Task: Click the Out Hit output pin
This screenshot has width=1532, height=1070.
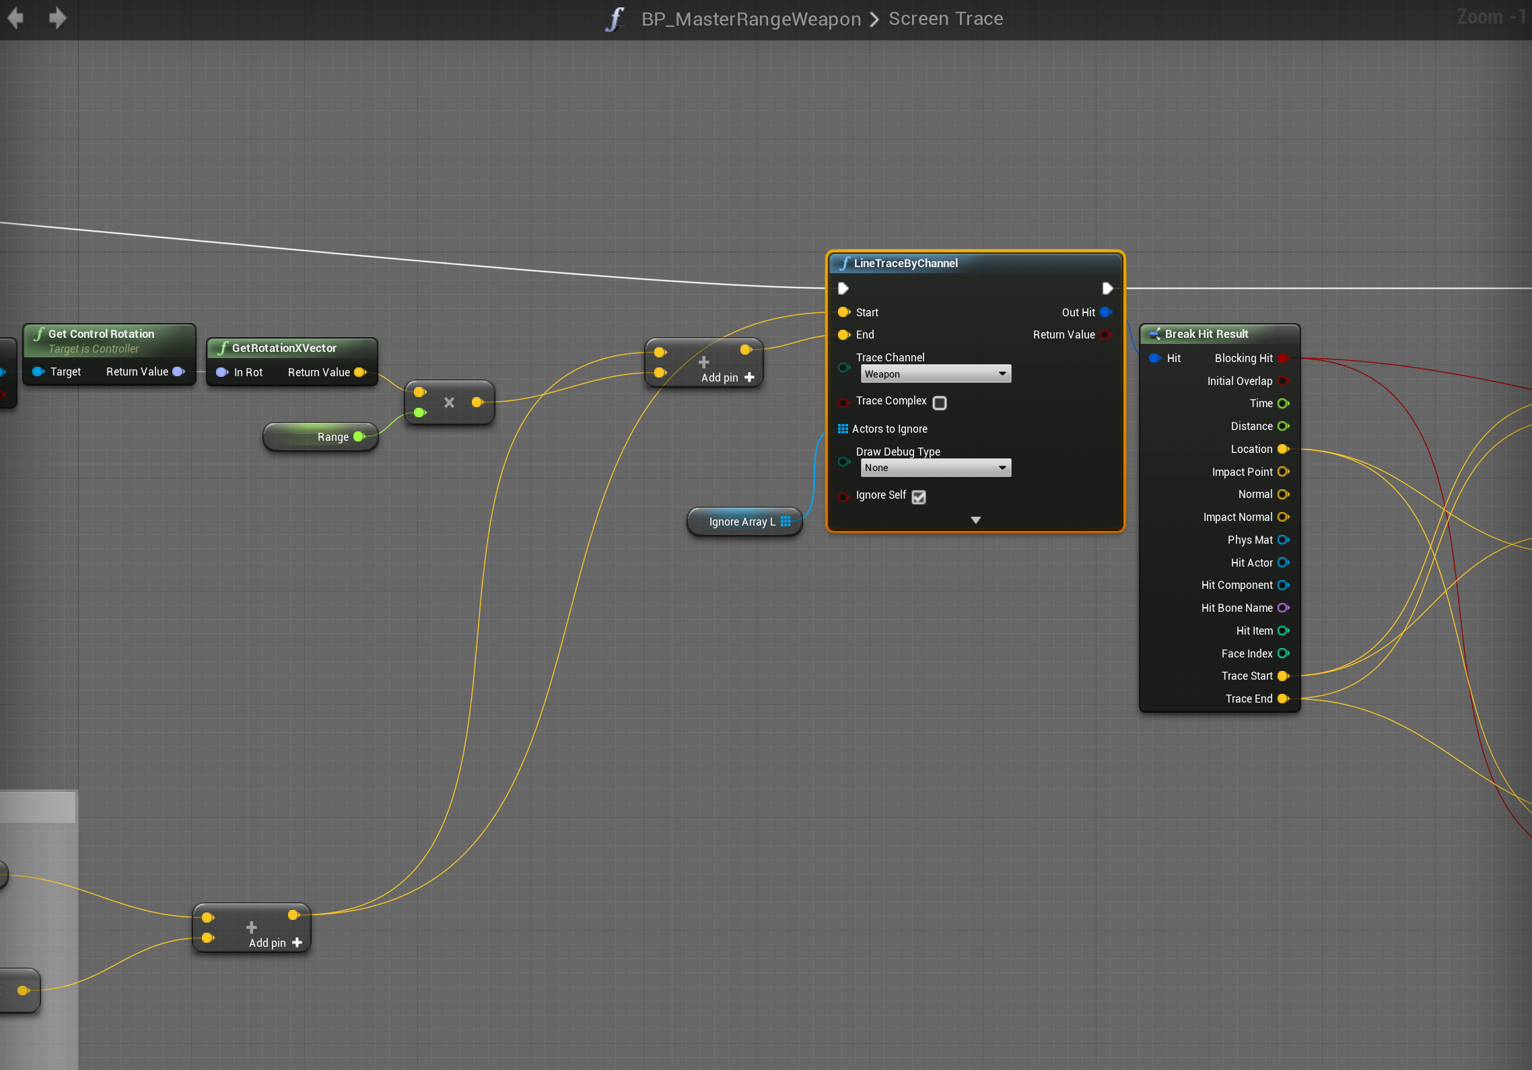Action: click(1105, 312)
